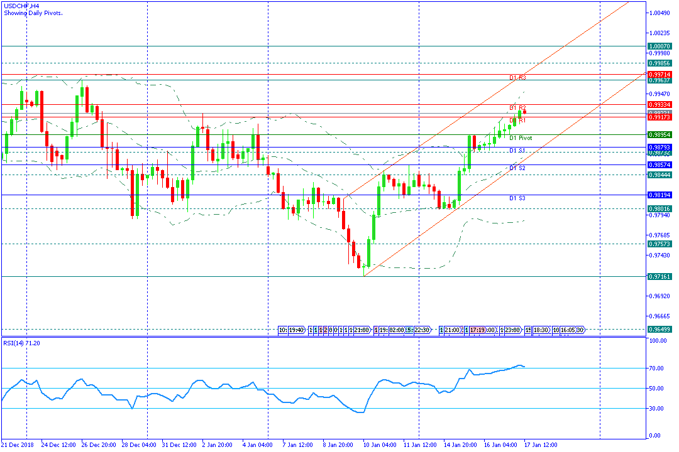
Task: Select the D1 R3 resistance label
Action: coord(517,78)
